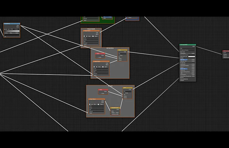This screenshot has height=148, width=229.
Task: Click the IOR value field on Principled BSDF
Action: (x=187, y=73)
